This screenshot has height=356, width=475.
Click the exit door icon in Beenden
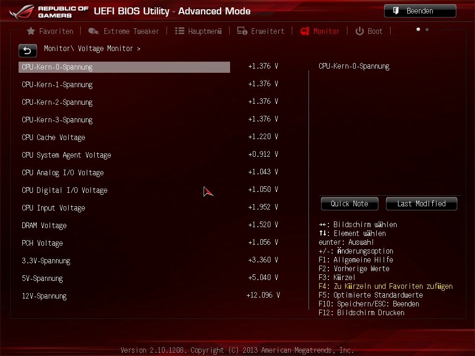tap(396, 11)
